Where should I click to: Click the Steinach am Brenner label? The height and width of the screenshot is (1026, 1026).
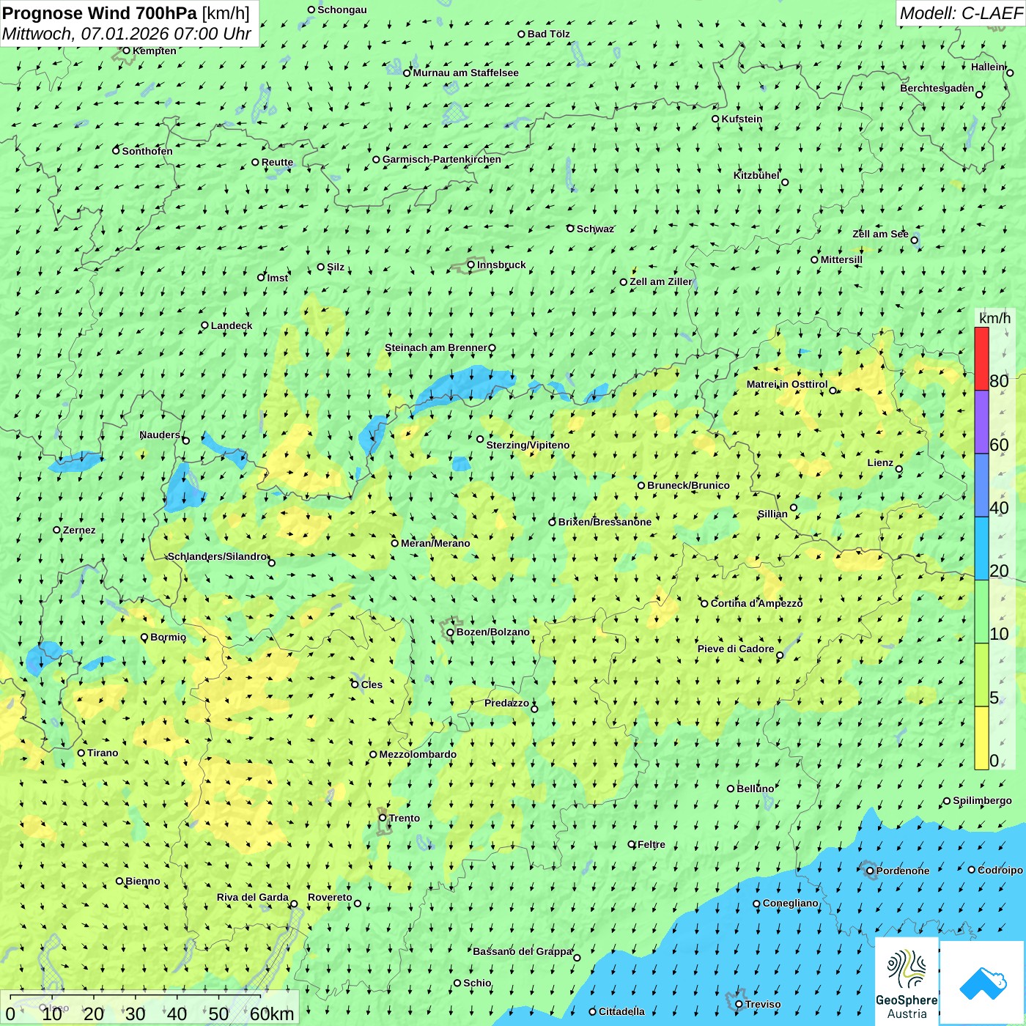pyautogui.click(x=436, y=347)
